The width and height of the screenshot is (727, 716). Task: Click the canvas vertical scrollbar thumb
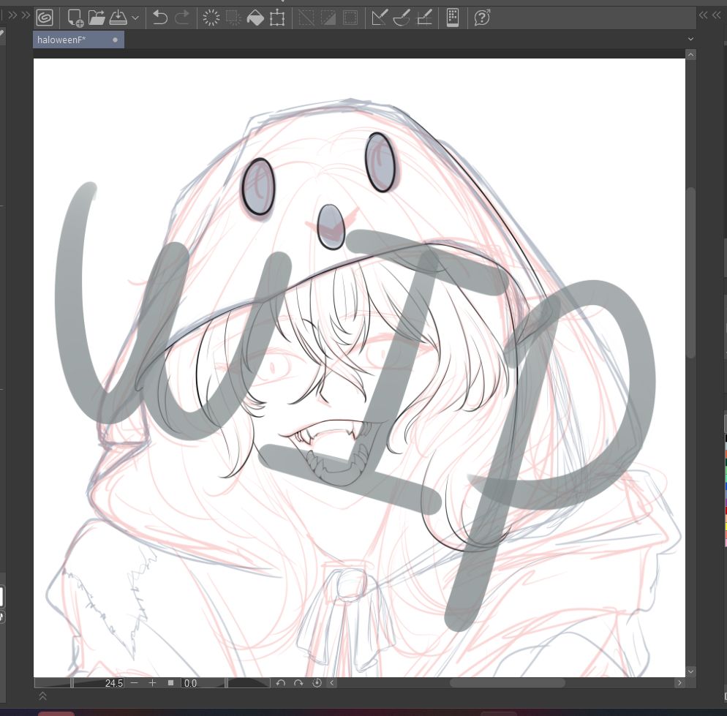point(691,273)
